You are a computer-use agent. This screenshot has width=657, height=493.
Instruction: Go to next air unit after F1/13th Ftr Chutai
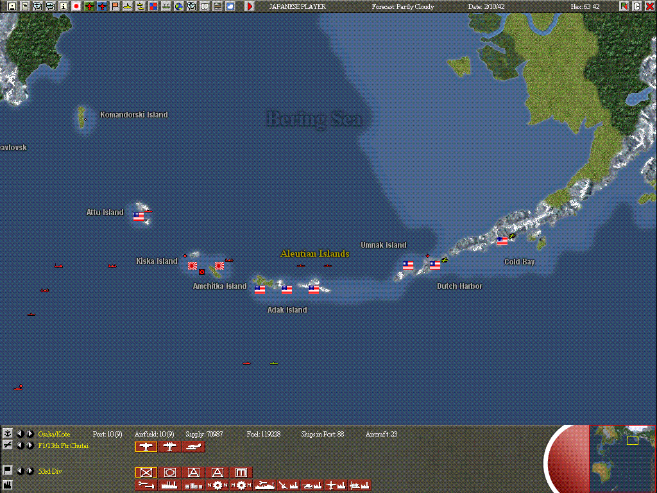(30, 445)
